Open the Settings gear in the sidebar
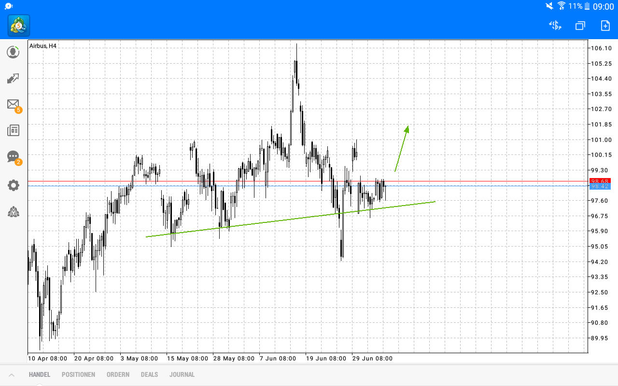 [13, 185]
